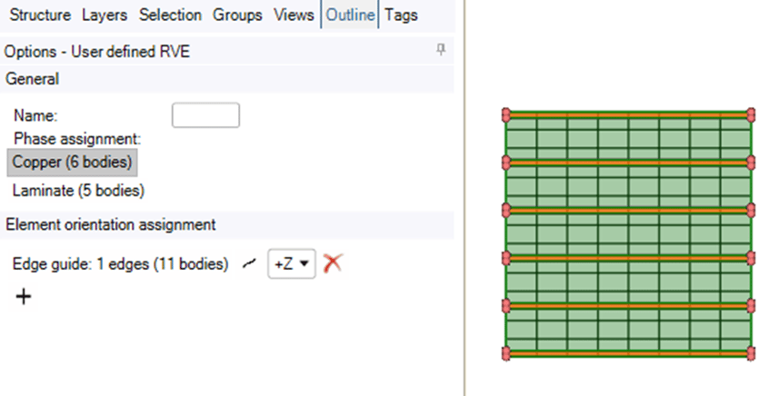The height and width of the screenshot is (396, 769).
Task: Collapse the Element orientation assignment section
Action: [110, 223]
